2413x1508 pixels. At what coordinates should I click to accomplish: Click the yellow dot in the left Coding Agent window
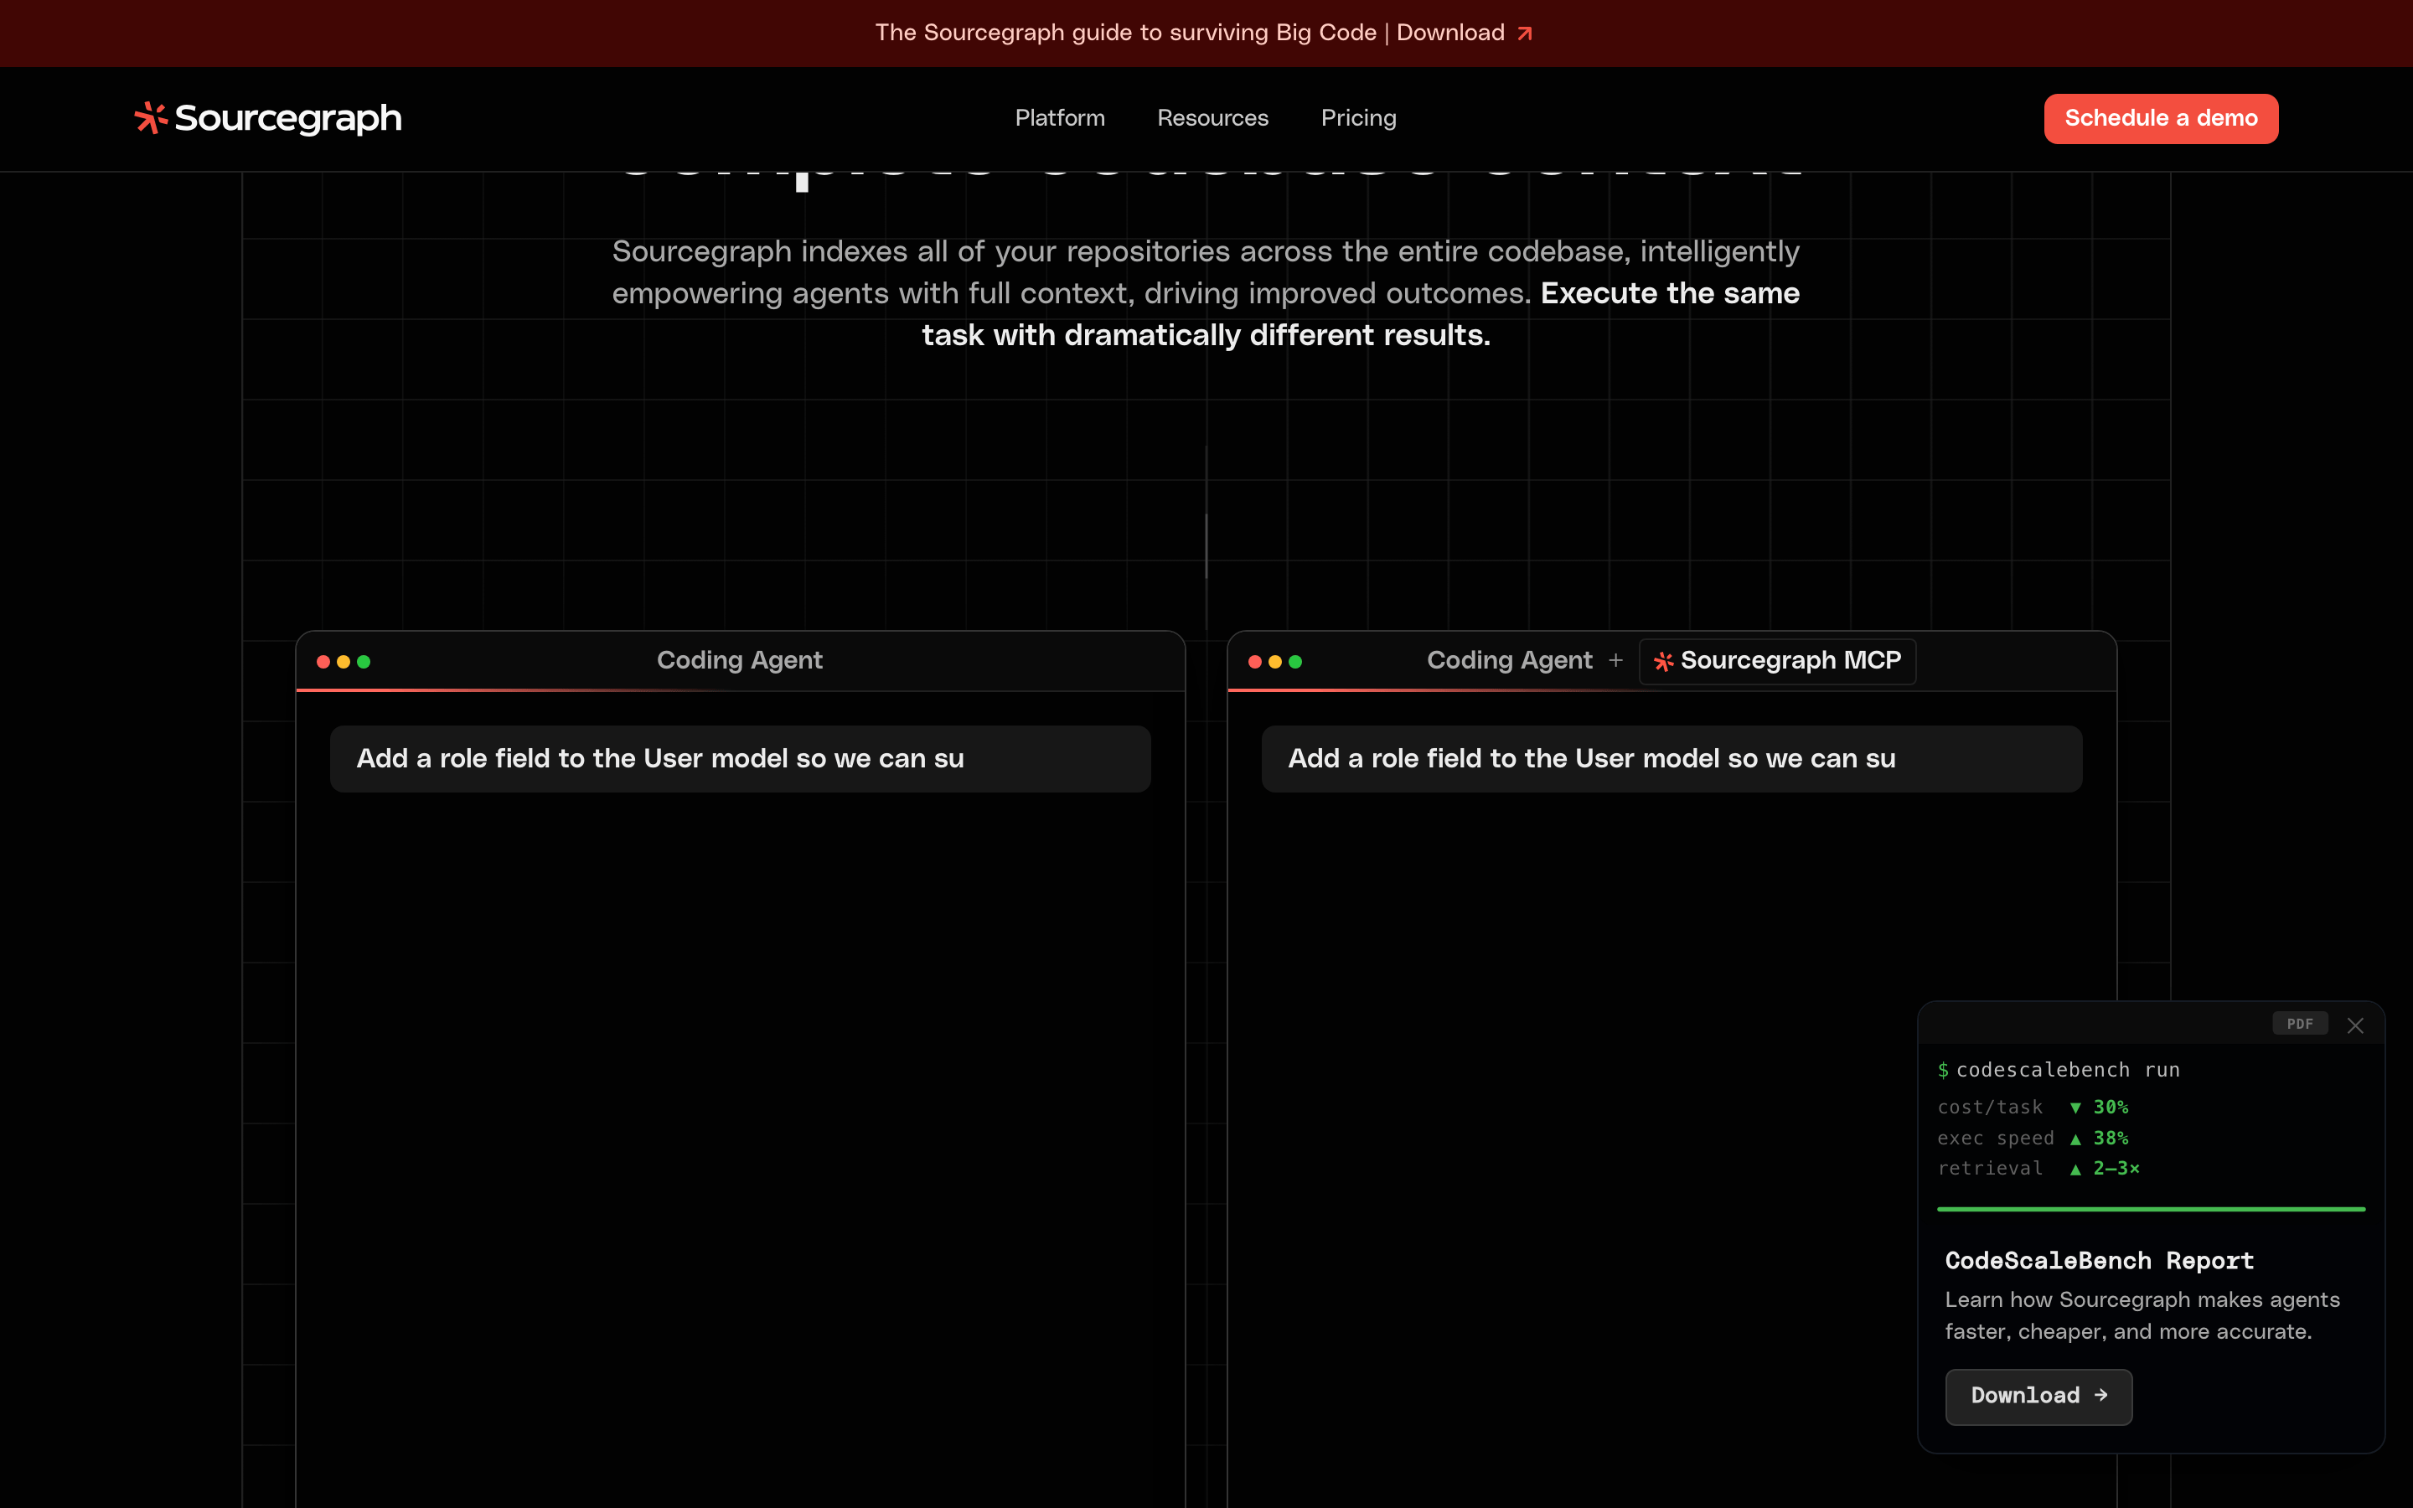point(343,661)
